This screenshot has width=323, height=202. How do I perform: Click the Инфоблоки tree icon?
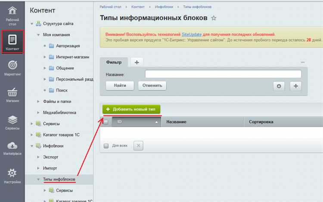[38, 146]
